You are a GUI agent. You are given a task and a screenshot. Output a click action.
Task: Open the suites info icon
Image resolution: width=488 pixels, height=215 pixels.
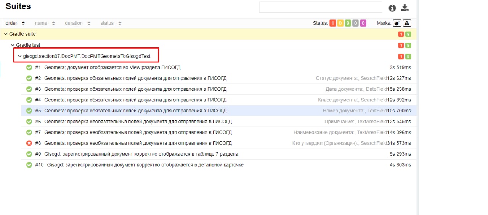[392, 8]
